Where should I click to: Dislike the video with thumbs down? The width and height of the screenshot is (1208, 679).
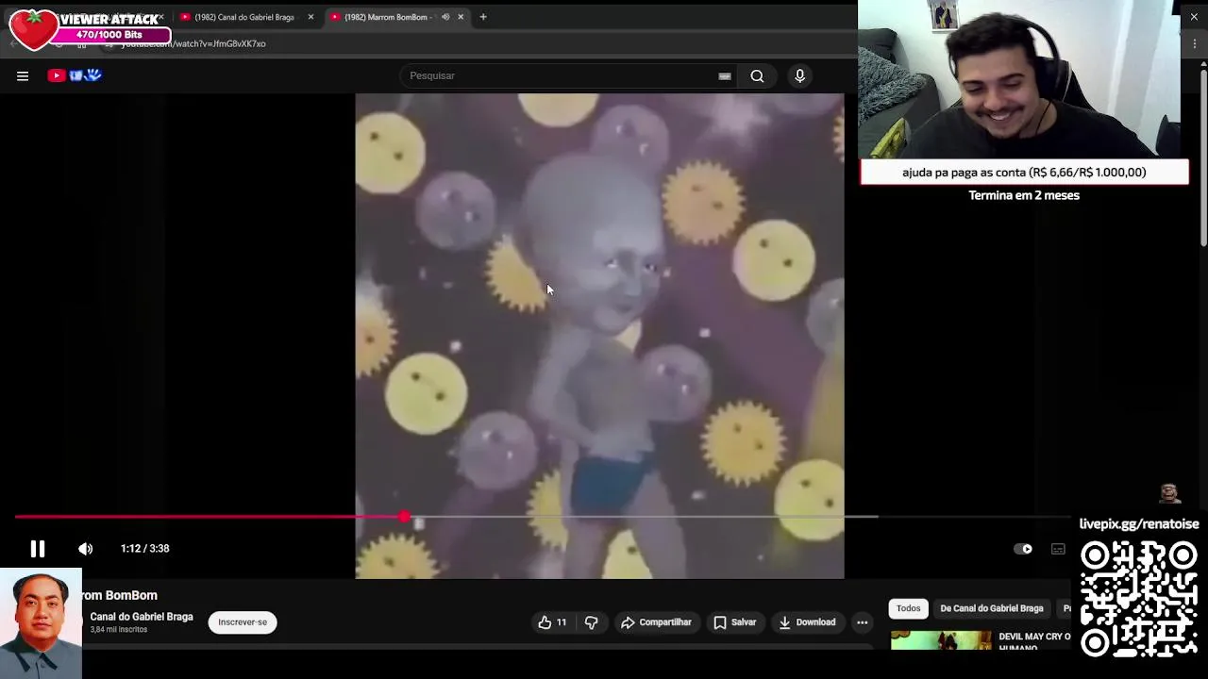coord(592,622)
